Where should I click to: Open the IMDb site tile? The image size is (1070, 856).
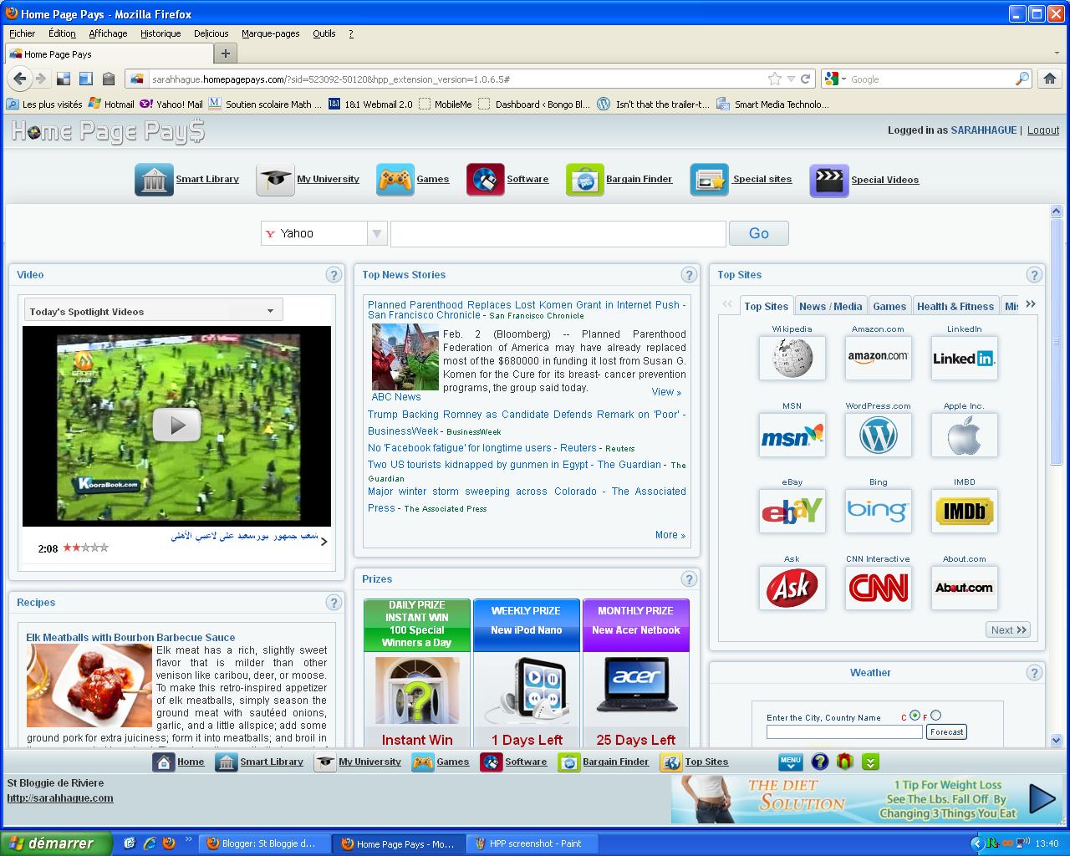coord(964,511)
